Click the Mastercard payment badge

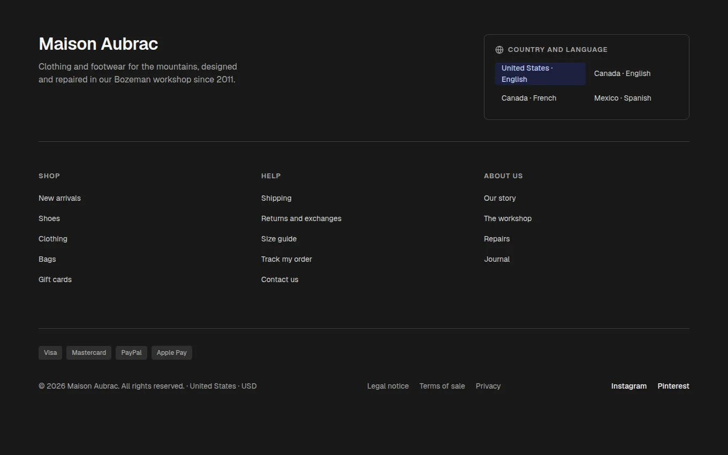(x=89, y=353)
